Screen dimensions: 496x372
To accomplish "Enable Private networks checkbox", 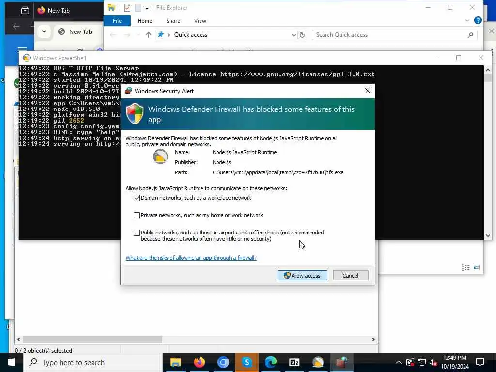I will coord(137,215).
